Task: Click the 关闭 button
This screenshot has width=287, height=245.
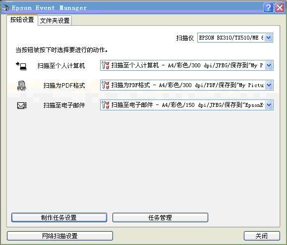Action: tap(262, 236)
